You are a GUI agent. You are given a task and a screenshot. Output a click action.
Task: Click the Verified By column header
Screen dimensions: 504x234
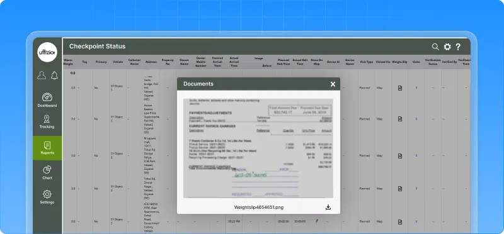pos(449,62)
